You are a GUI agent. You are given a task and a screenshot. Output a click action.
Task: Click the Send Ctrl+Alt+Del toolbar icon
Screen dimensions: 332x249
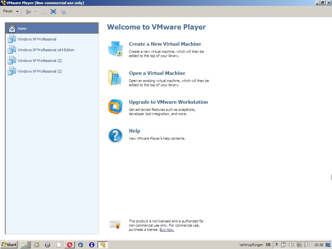point(43,12)
